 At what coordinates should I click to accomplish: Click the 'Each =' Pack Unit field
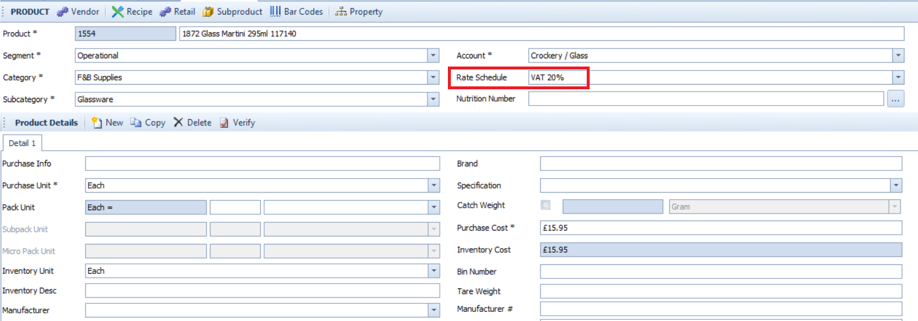coord(146,207)
